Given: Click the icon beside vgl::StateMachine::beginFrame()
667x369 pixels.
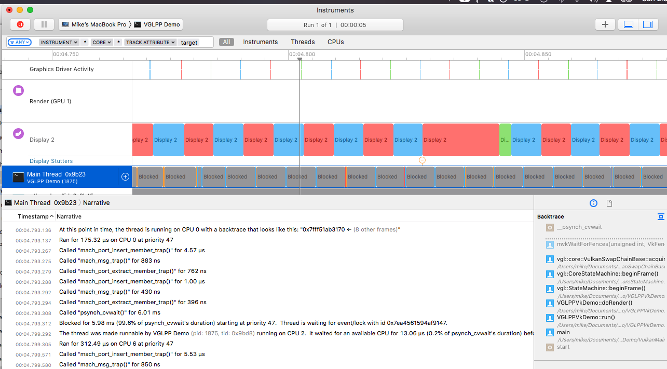Looking at the screenshot, I should (550, 289).
